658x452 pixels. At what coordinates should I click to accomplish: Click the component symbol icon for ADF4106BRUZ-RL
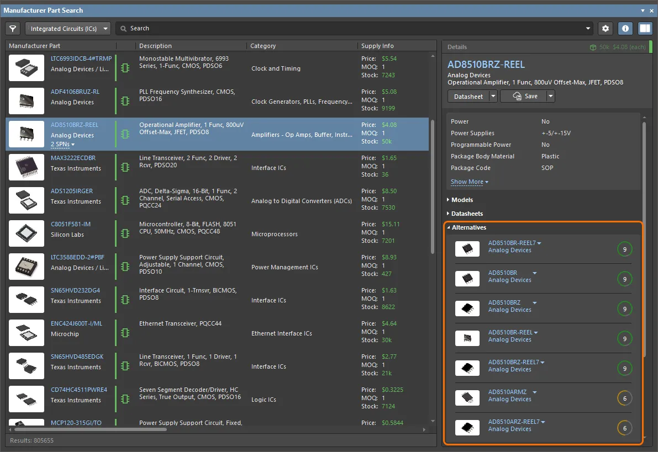125,100
